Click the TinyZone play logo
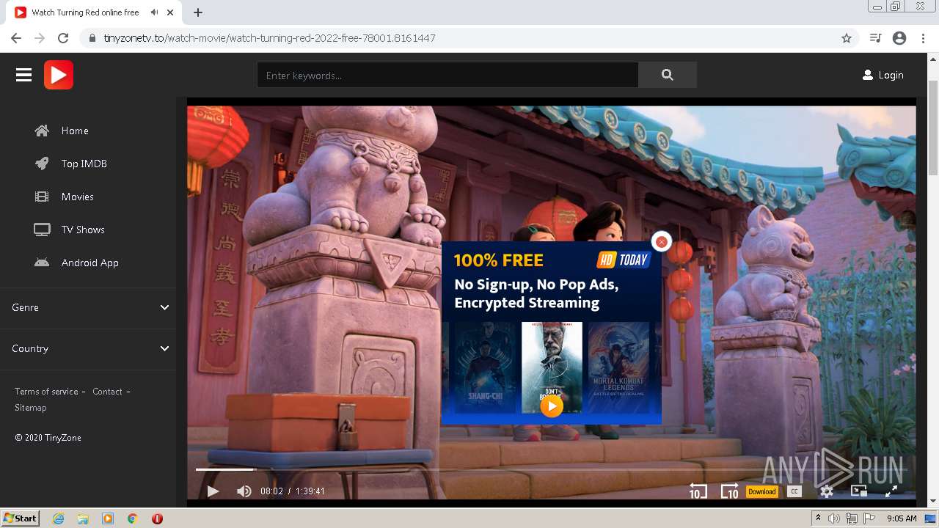The height and width of the screenshot is (528, 939). (x=59, y=75)
